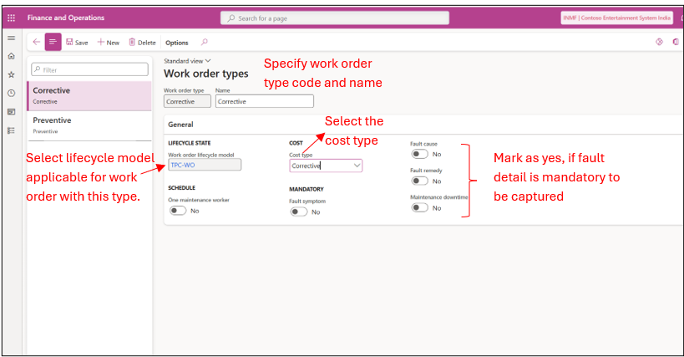This screenshot has width=684, height=357.
Task: Collapse the General section header
Action: coord(180,125)
